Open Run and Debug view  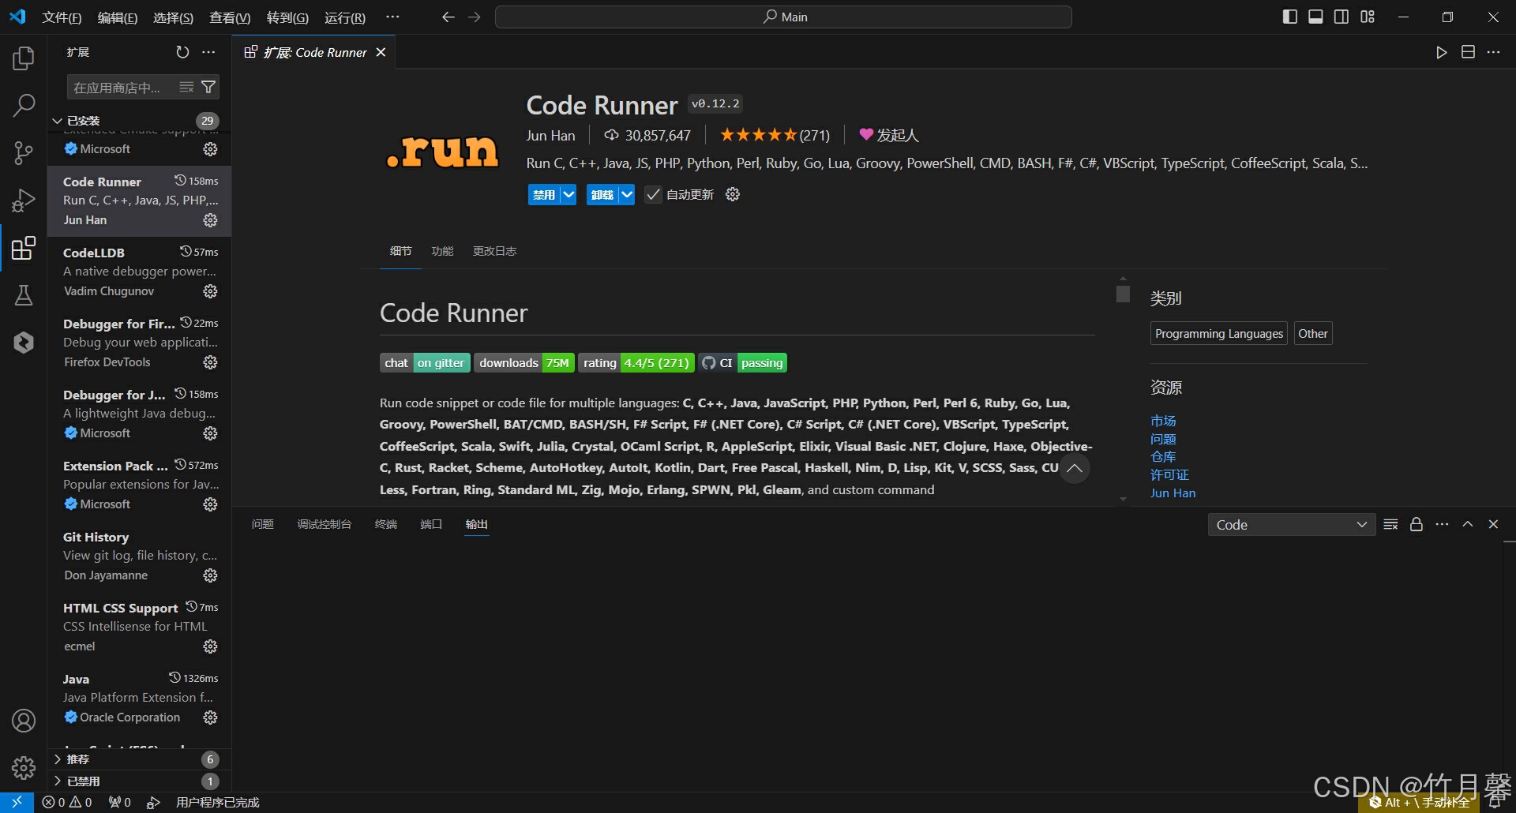[x=24, y=200]
